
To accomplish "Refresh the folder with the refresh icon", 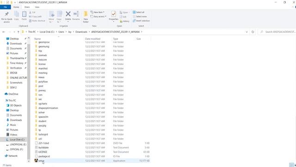I will [x=253, y=32].
